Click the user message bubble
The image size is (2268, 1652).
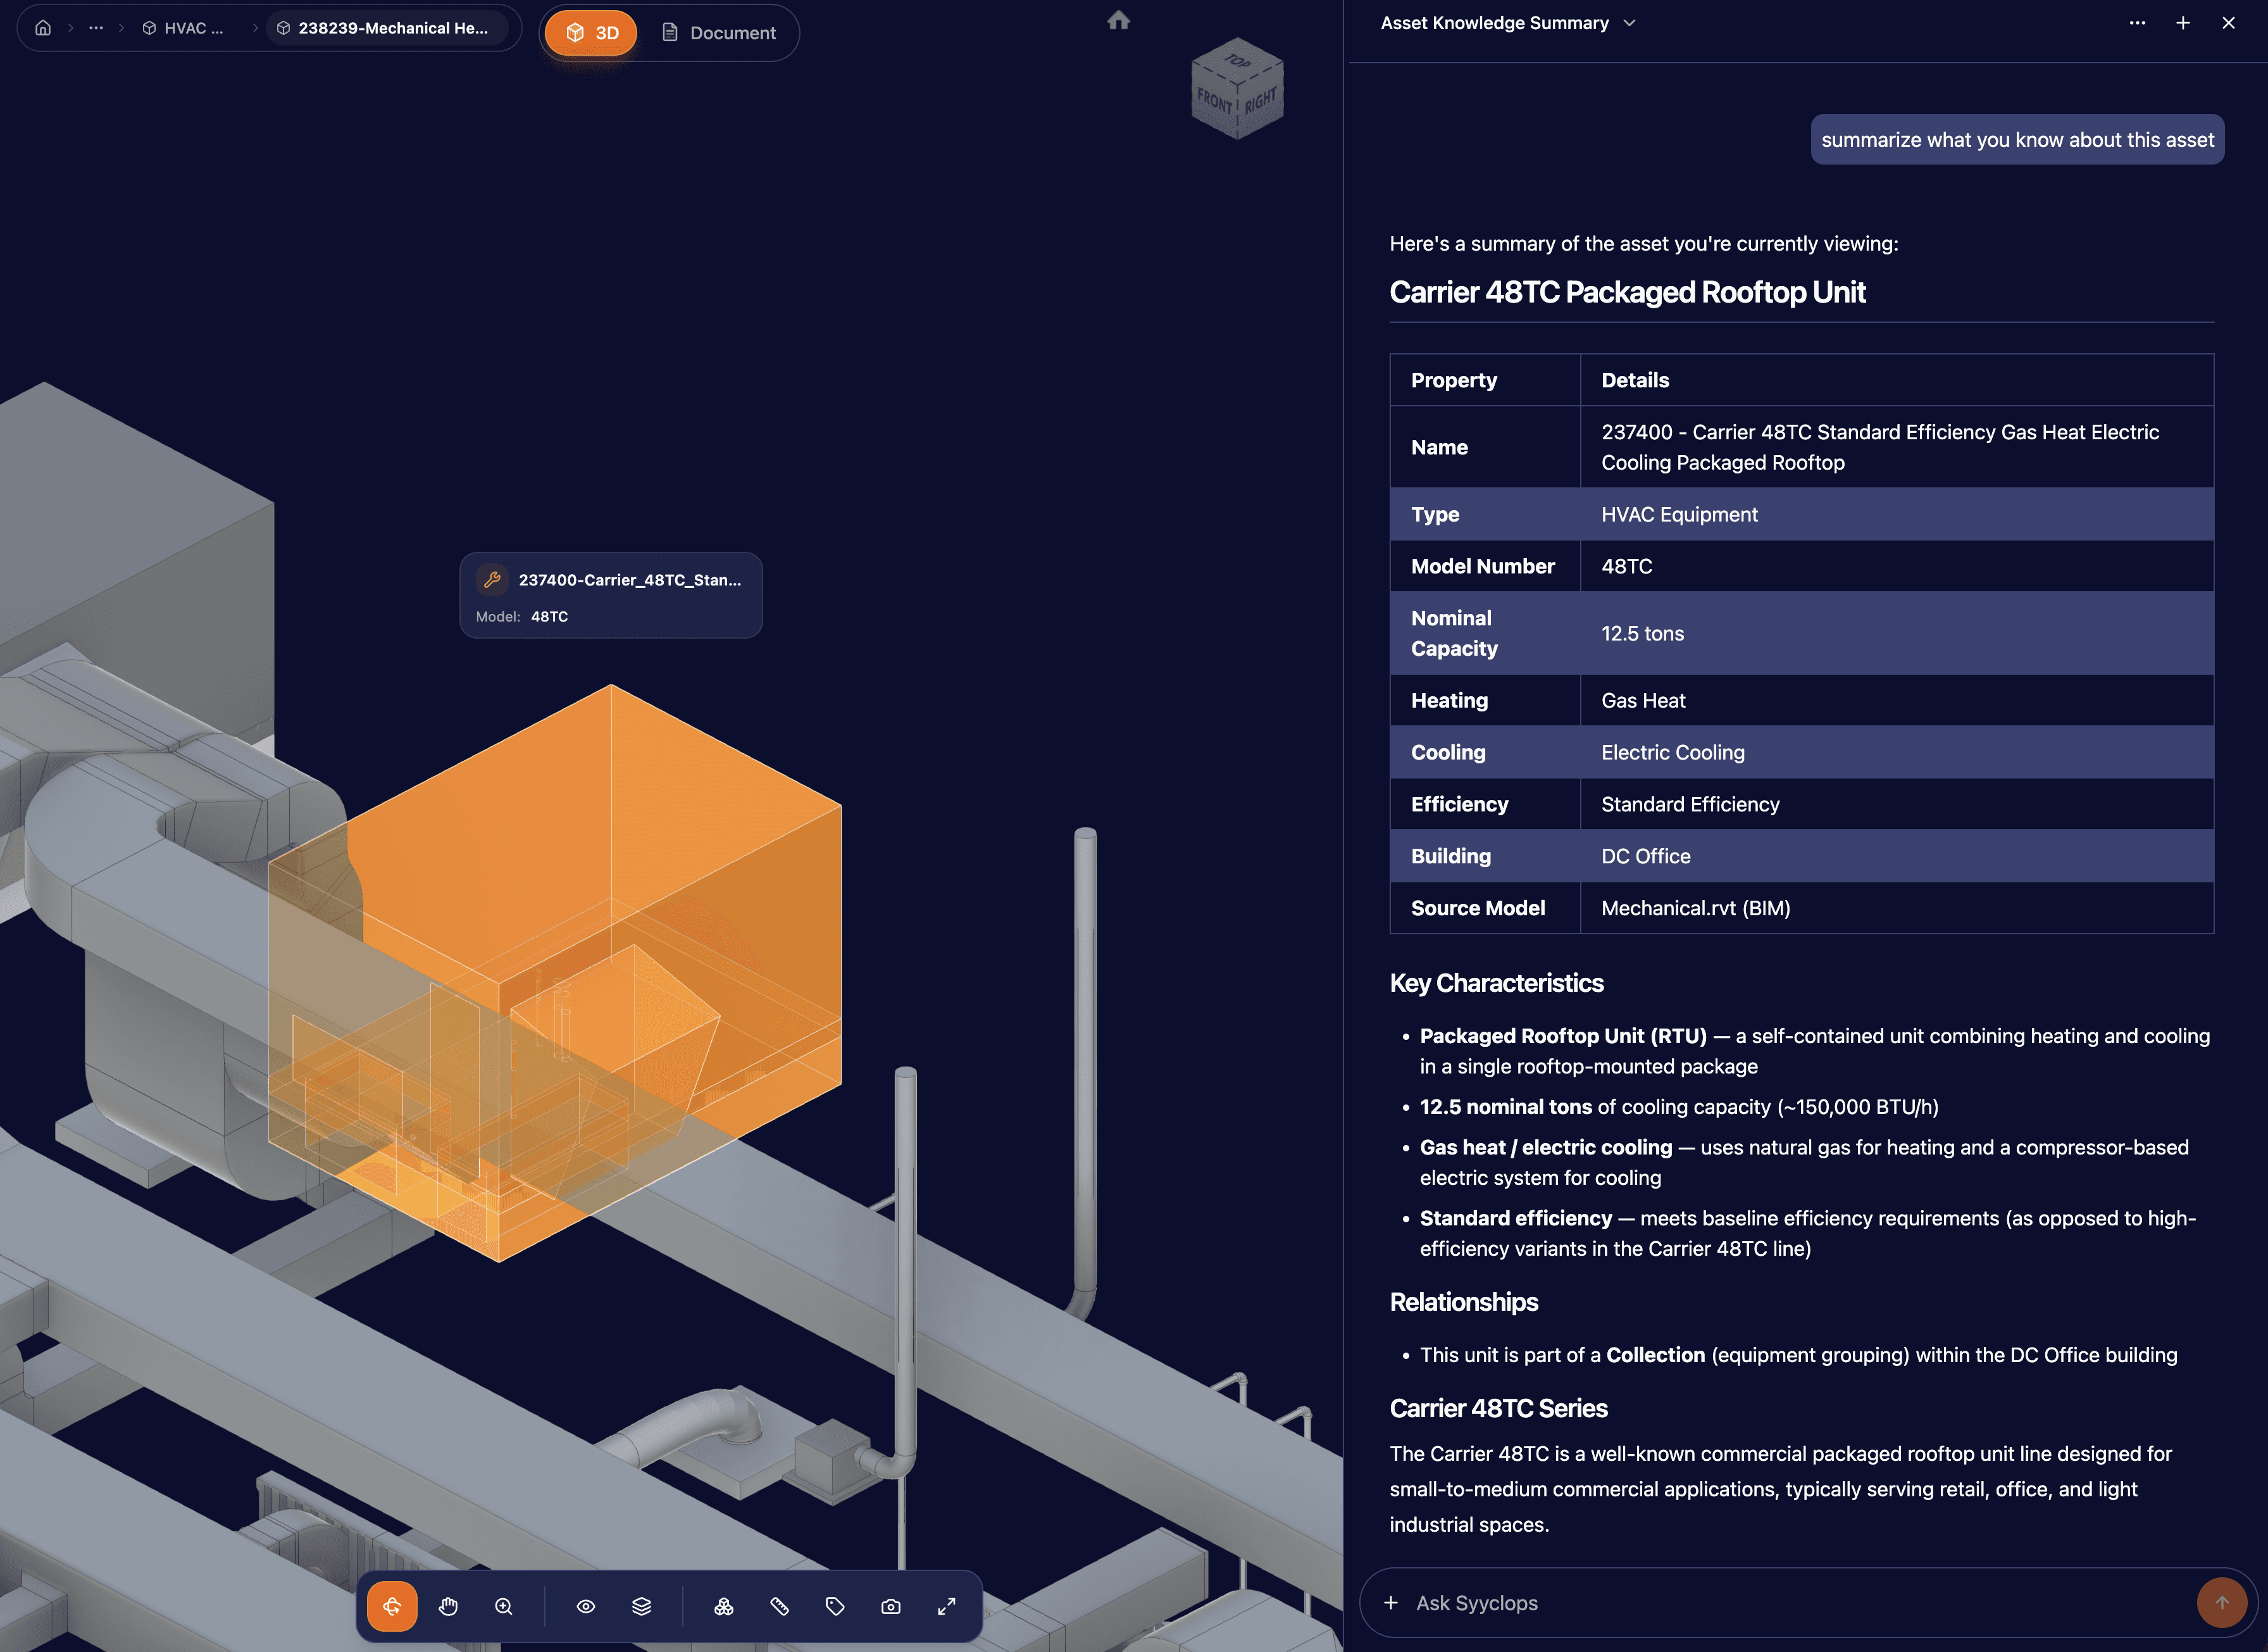click(2017, 140)
